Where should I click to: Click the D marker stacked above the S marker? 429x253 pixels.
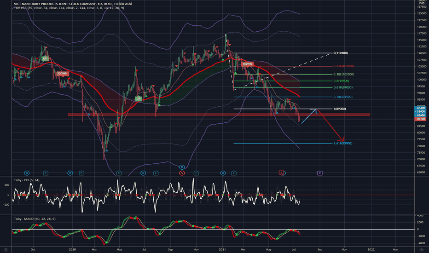tap(182, 167)
